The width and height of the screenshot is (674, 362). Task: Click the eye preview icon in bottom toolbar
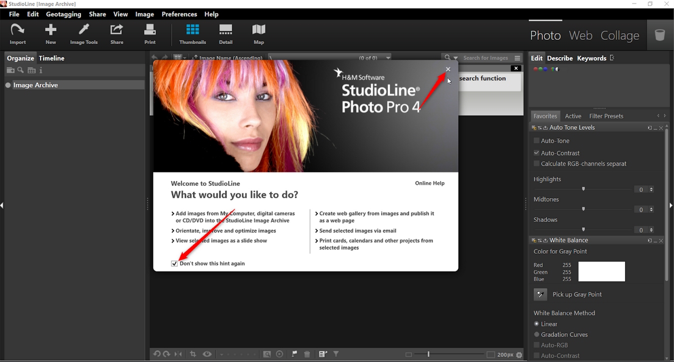pos(207,354)
